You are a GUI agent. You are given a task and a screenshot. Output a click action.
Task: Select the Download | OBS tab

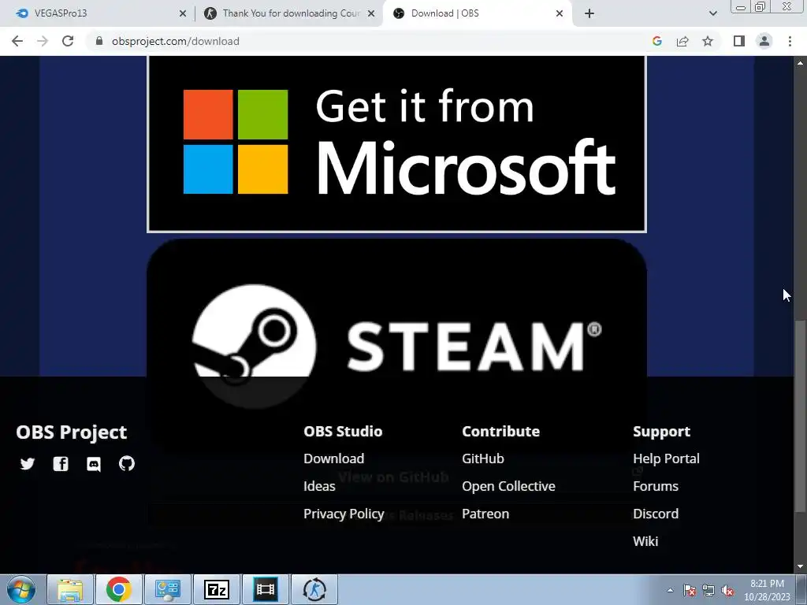coord(477,13)
